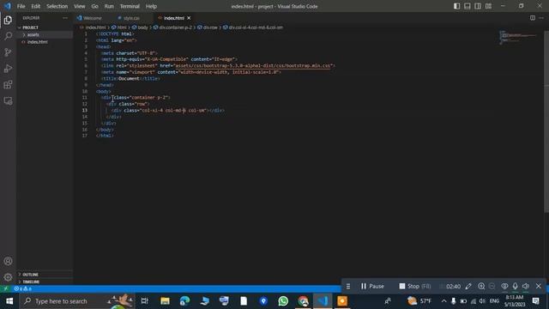Open the Accounts menu icon
Viewport: 549px width, 309px height.
coord(8,261)
